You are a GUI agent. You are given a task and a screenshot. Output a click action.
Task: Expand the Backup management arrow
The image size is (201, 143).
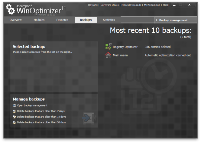point(157,20)
